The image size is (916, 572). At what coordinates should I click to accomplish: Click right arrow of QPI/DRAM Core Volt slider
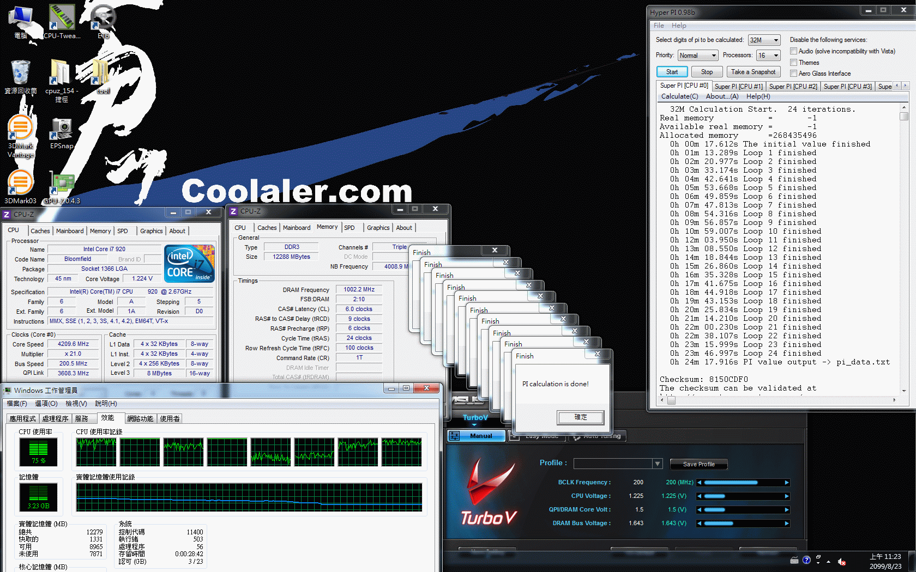coord(787,510)
